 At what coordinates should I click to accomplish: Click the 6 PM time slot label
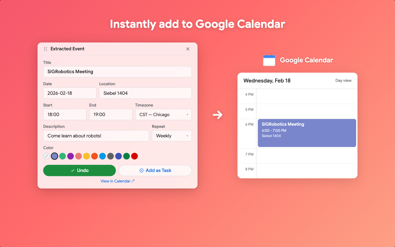[x=249, y=124]
